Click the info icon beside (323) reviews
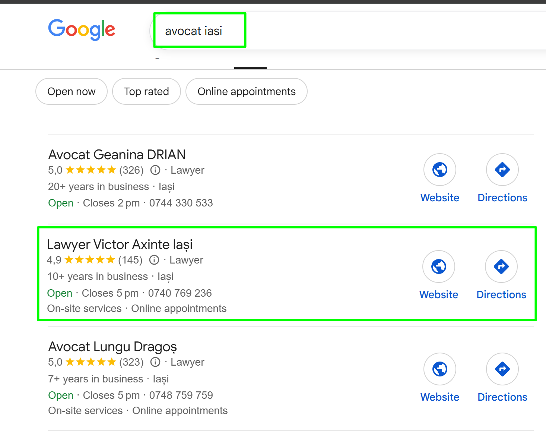The image size is (546, 432). pos(155,362)
